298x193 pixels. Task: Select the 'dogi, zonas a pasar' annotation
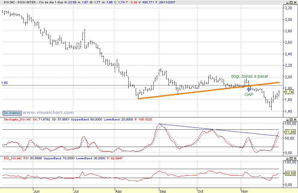[x=249, y=76]
